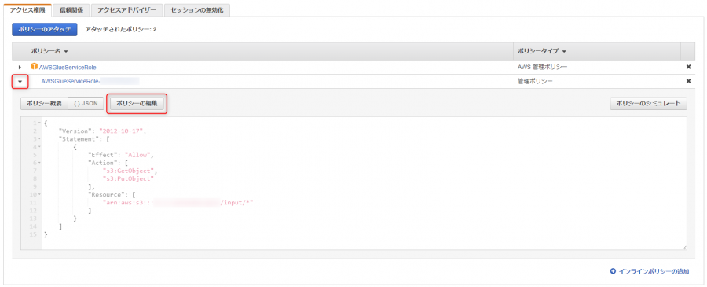707x287 pixels.
Task: Detach AWSGlueServiceRole policy with its X icon
Action: (688, 67)
